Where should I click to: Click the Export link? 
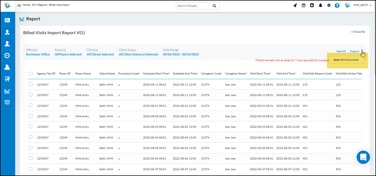(x=354, y=51)
